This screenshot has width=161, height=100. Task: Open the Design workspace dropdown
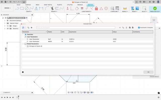[7, 8]
